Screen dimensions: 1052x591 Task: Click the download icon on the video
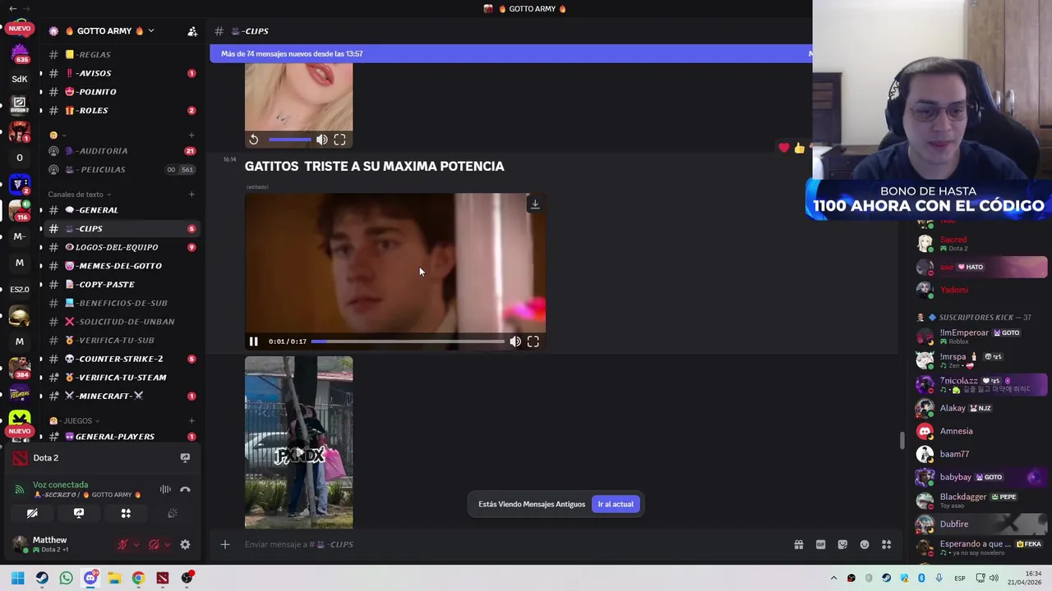[x=535, y=204]
